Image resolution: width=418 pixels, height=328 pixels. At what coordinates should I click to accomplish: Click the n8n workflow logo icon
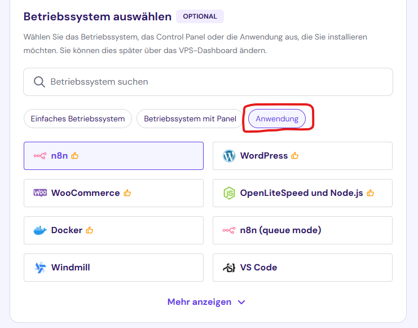click(x=40, y=156)
